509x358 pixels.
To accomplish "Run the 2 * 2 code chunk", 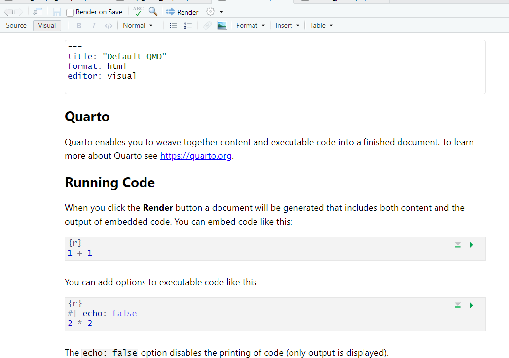I will pos(472,305).
